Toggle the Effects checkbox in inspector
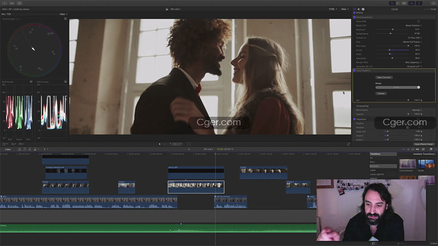438x246 pixels. [x=354, y=13]
